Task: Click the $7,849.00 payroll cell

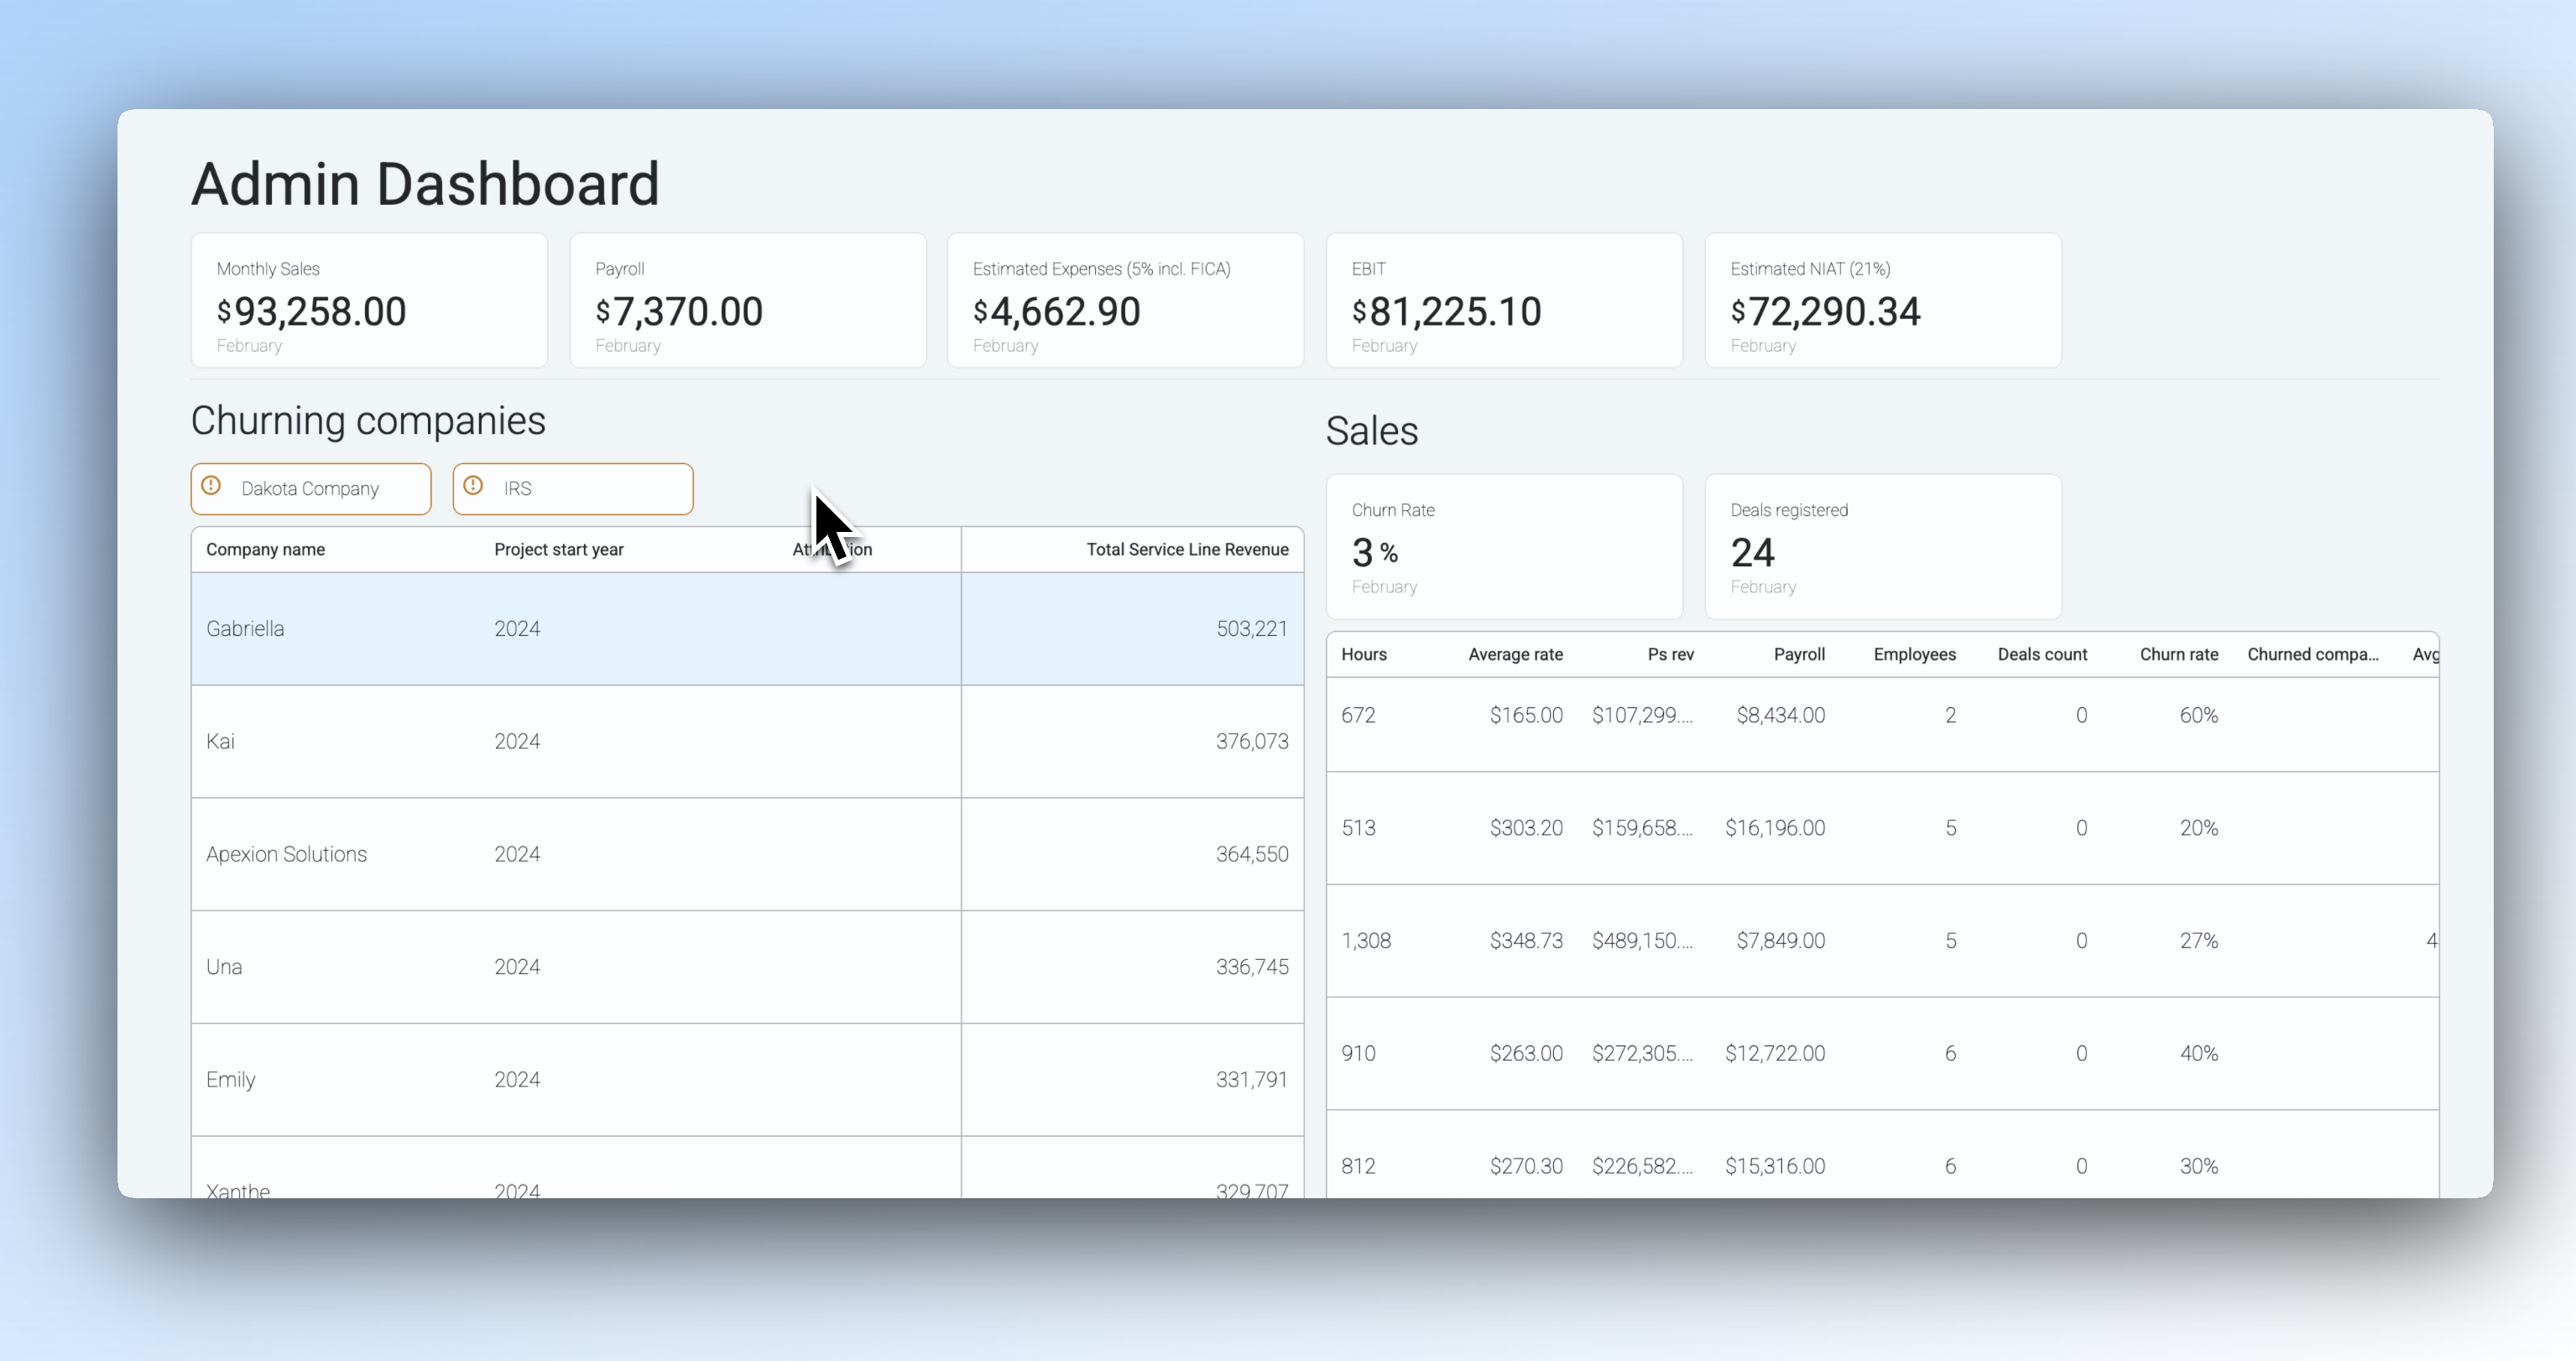Action: pos(1781,941)
